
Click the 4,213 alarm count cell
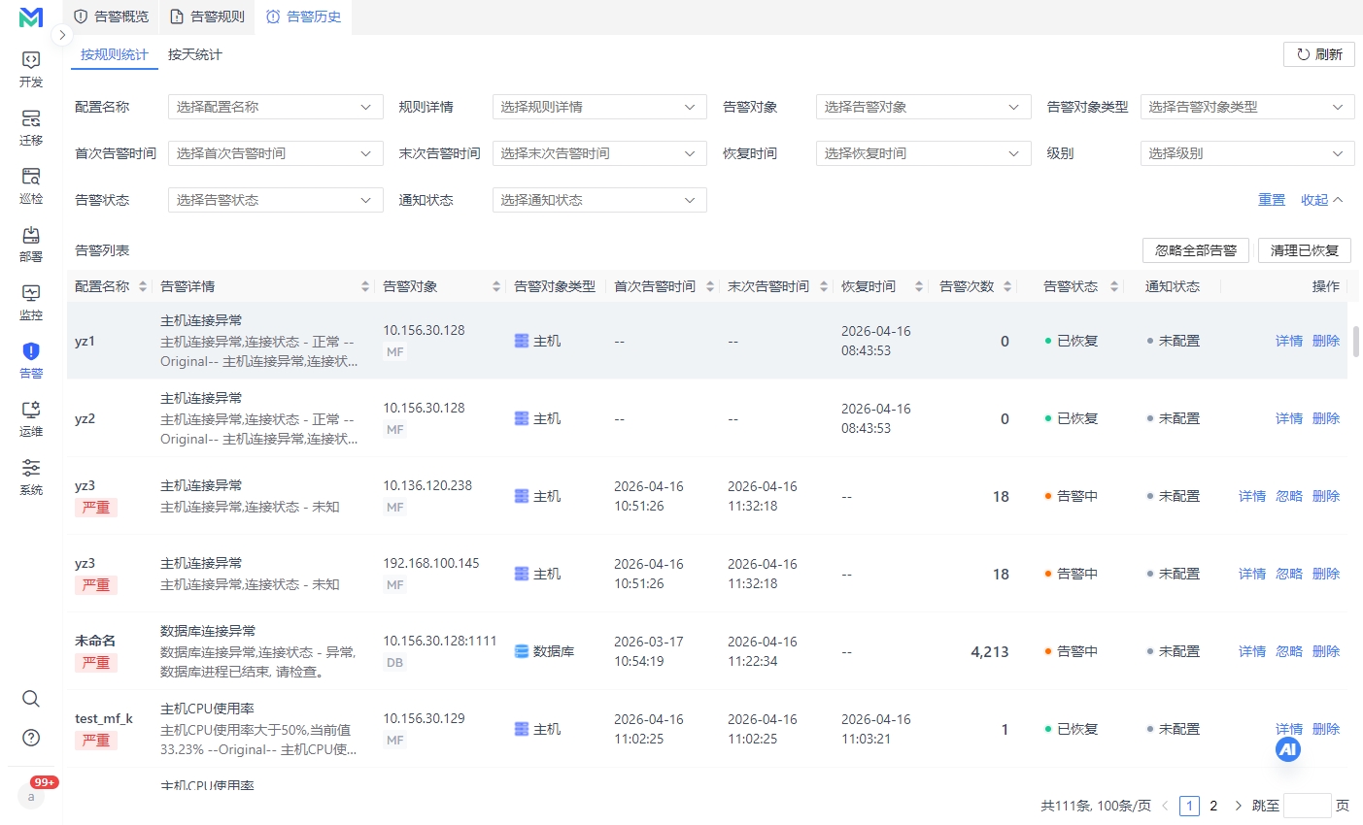click(x=990, y=651)
